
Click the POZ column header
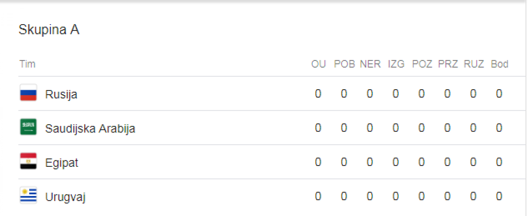pyautogui.click(x=422, y=64)
